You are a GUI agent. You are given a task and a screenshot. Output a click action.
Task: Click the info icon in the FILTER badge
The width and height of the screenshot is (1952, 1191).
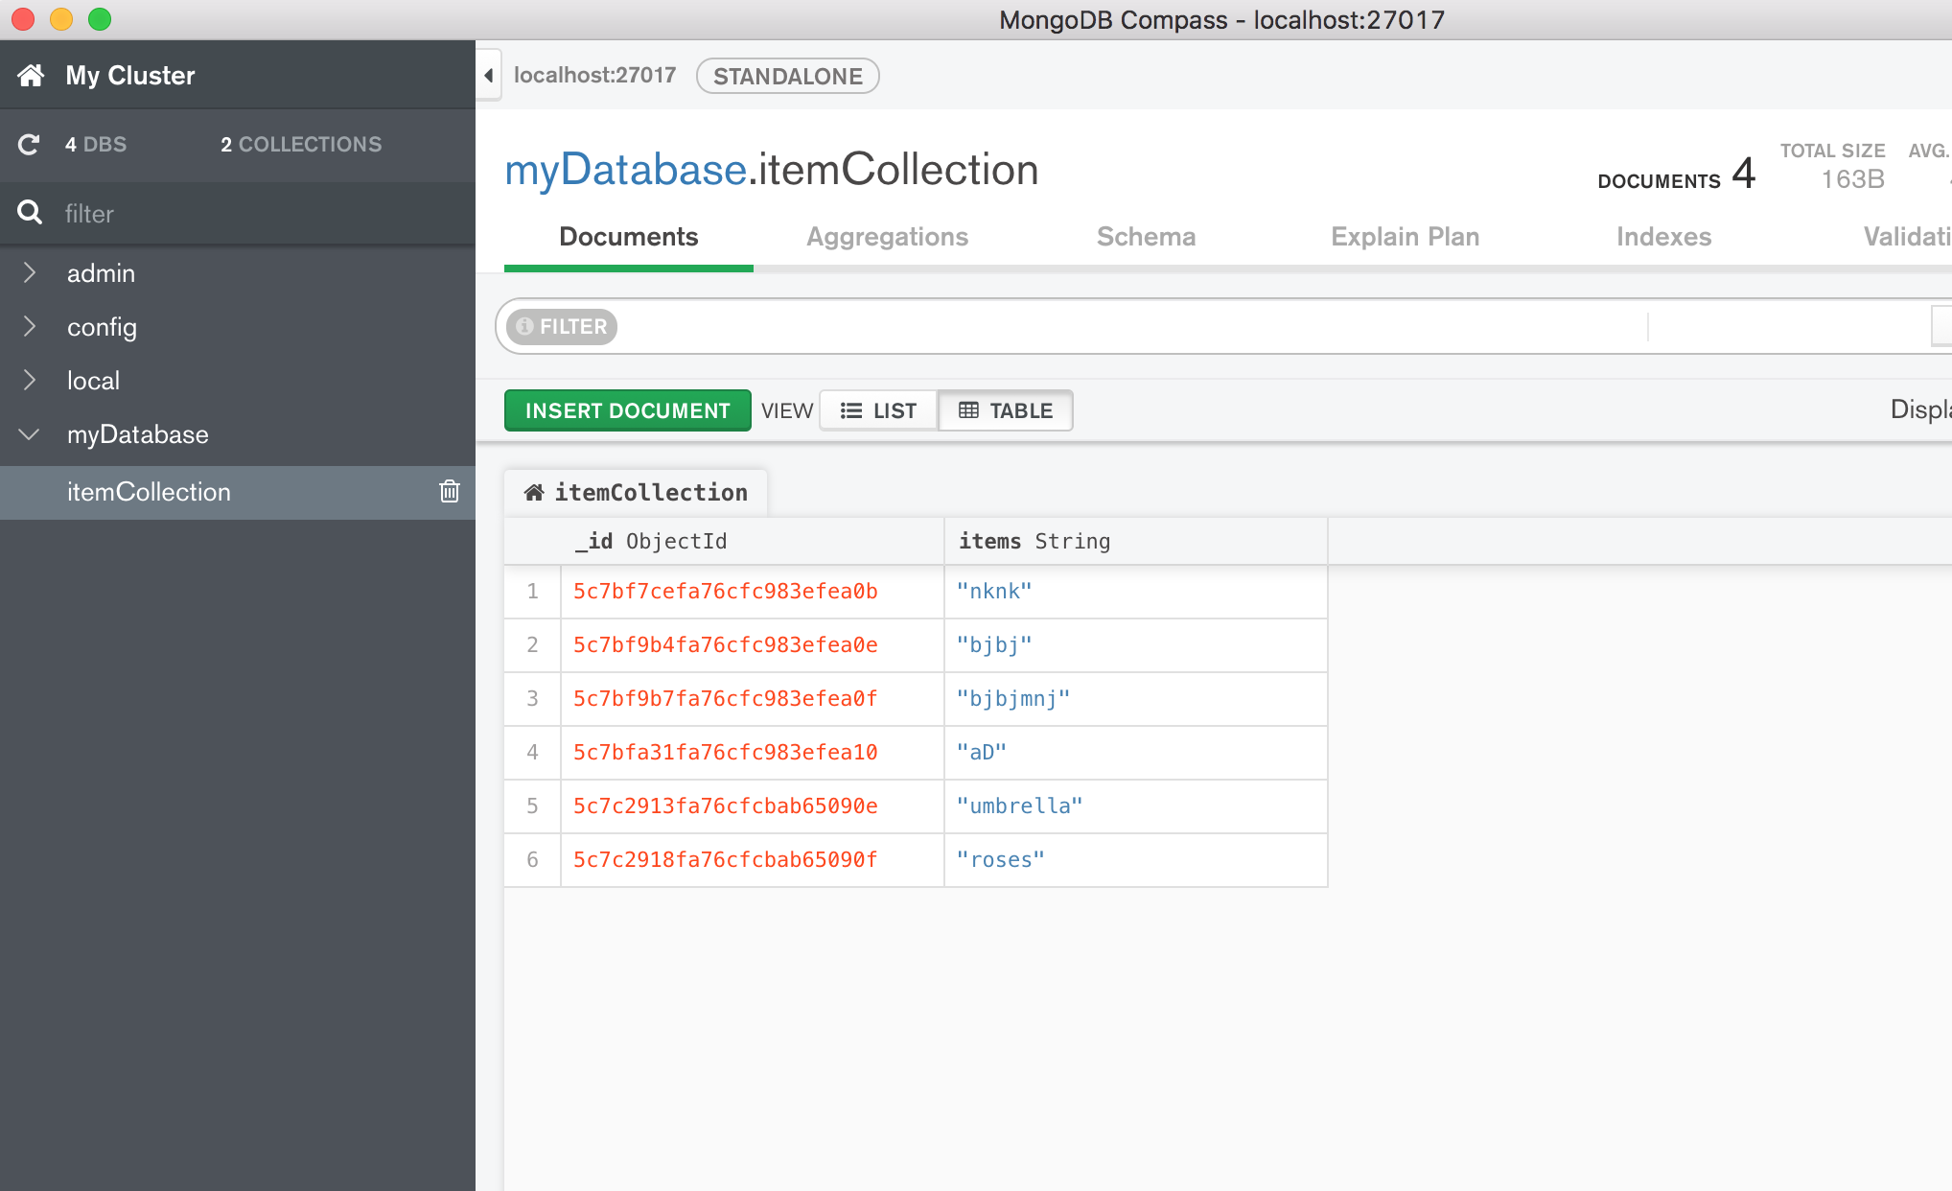coord(524,326)
